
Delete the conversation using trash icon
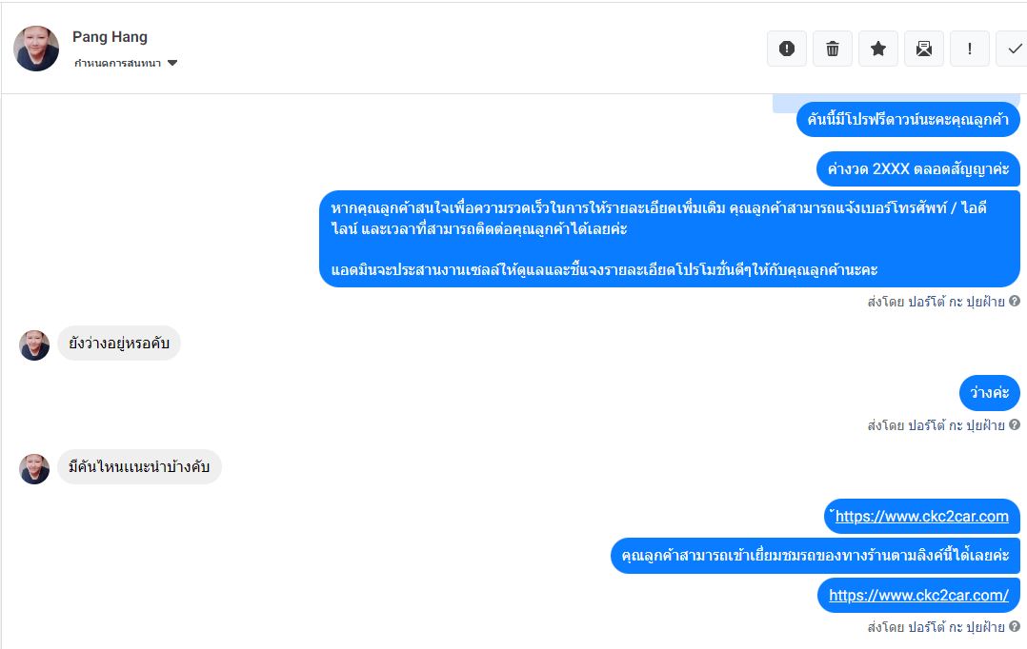click(x=833, y=49)
